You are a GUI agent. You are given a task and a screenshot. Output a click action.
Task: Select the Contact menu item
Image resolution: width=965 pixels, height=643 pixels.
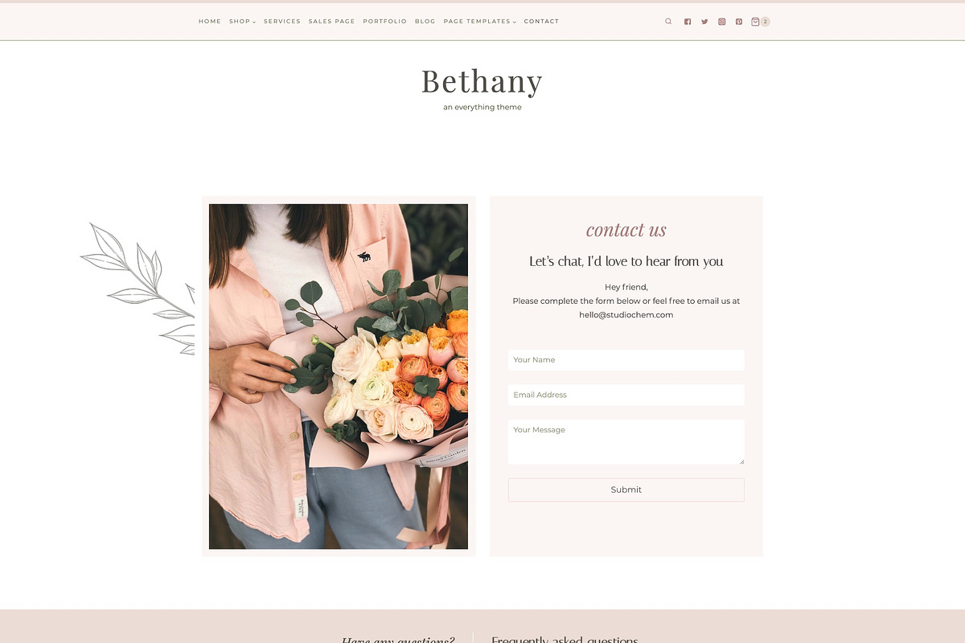click(541, 22)
